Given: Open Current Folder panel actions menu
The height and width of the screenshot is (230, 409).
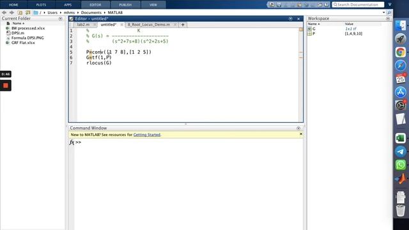Looking at the screenshot, I should [x=61, y=19].
